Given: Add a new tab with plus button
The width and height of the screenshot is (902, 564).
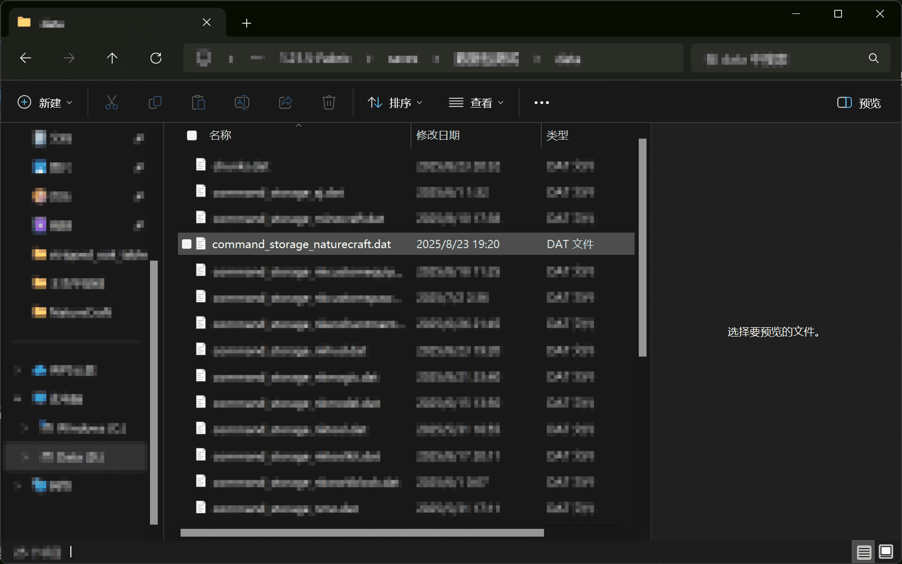Looking at the screenshot, I should click(x=247, y=23).
